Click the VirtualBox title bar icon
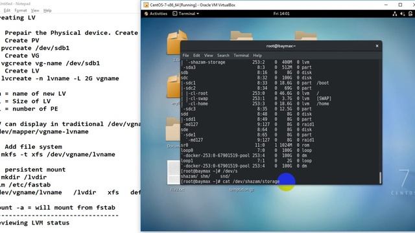 [146, 5]
